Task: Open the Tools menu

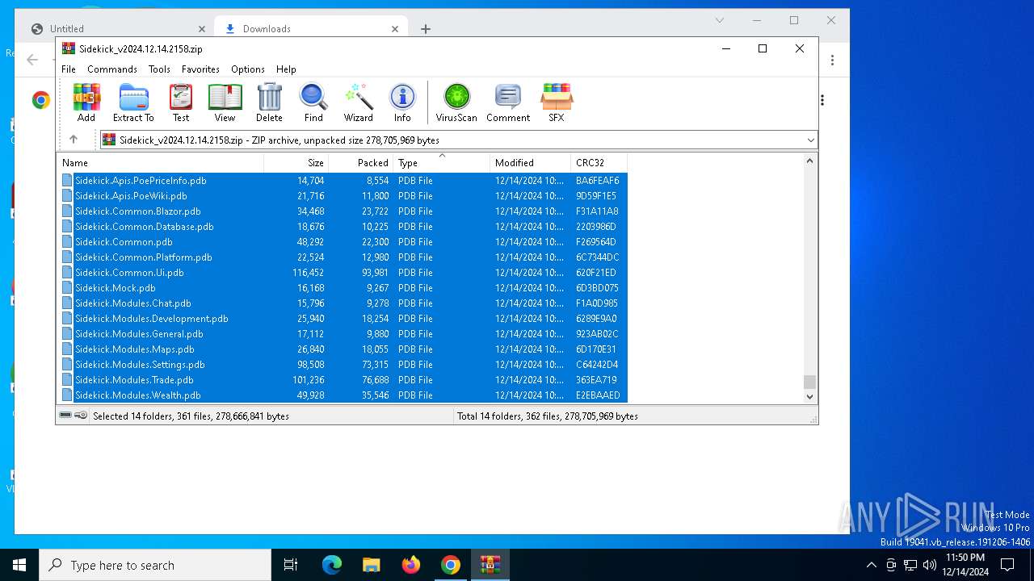Action: point(159,69)
